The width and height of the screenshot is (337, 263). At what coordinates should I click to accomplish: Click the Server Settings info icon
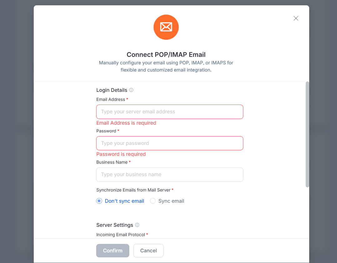pyautogui.click(x=137, y=225)
